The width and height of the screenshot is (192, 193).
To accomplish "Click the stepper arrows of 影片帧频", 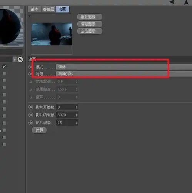I will coord(77,123).
